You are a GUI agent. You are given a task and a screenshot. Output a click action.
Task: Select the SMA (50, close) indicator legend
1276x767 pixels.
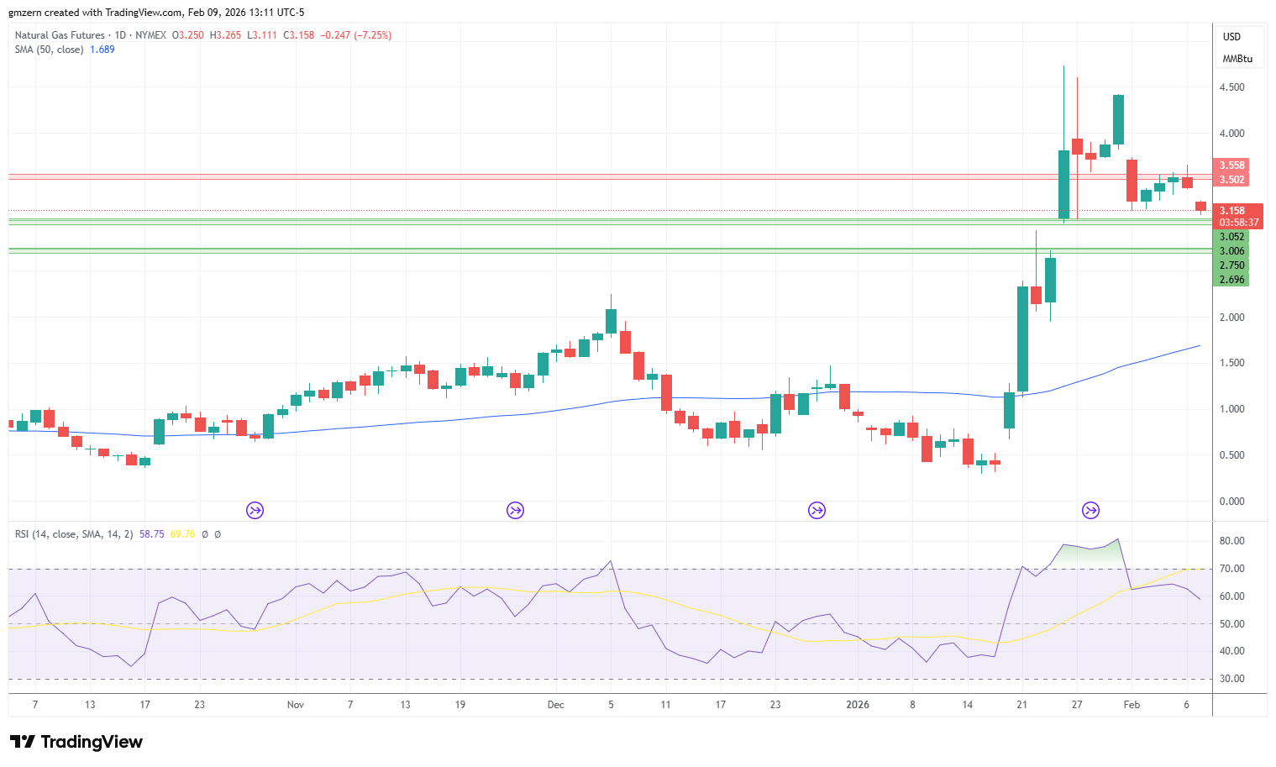click(x=49, y=50)
